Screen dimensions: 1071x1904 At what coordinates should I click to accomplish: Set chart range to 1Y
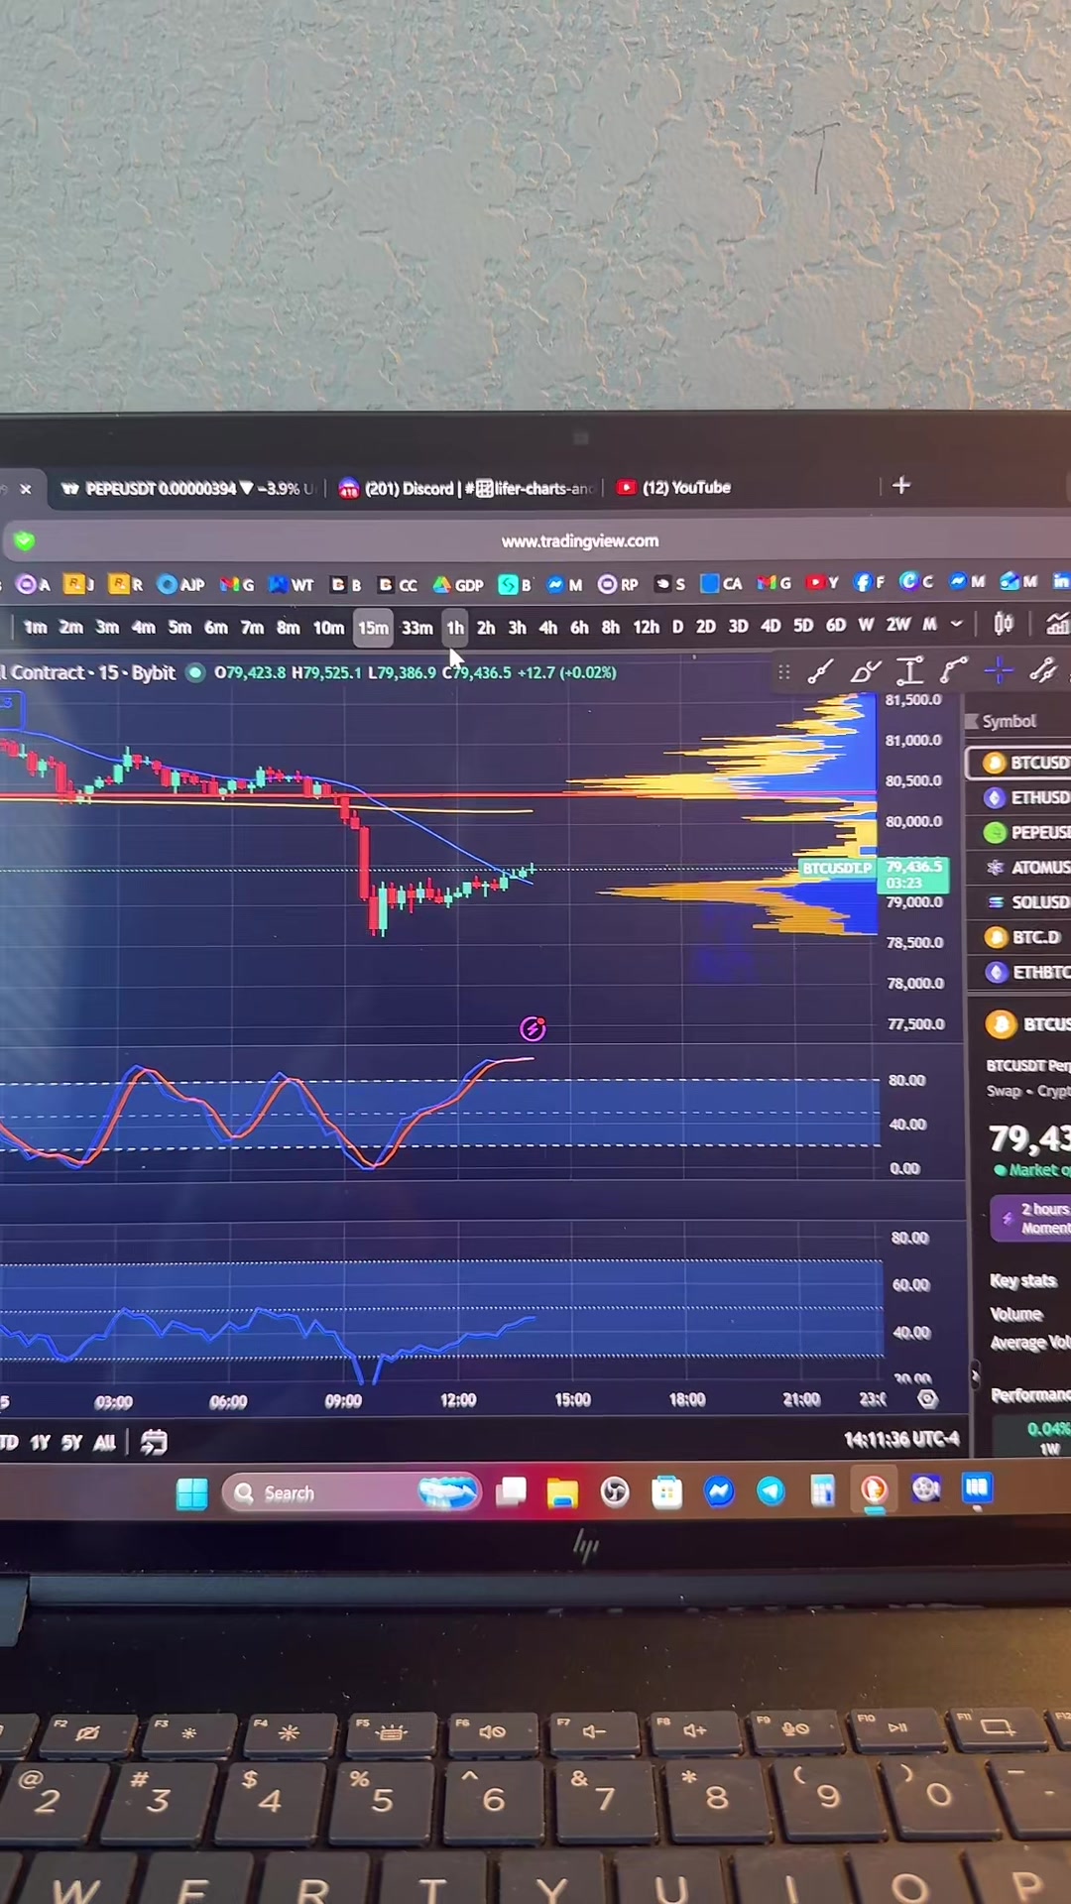pyautogui.click(x=40, y=1443)
